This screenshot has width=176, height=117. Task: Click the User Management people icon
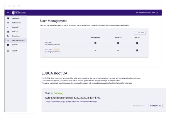pyautogui.click(x=8, y=40)
